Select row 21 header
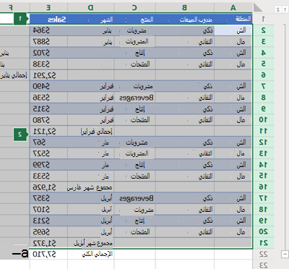The height and width of the screenshot is (269, 289). pos(264,243)
